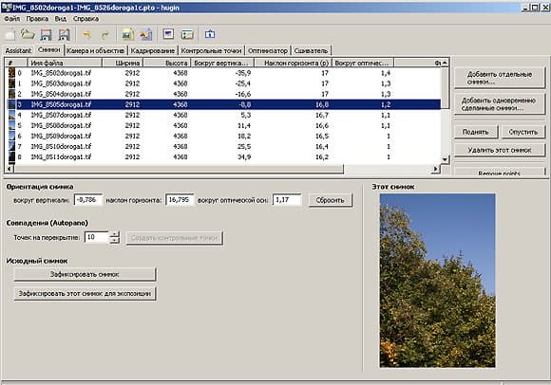Image resolution: width=551 pixels, height=385 pixels.
Task: Click the yellow Undo arrow icon
Action: coord(86,34)
